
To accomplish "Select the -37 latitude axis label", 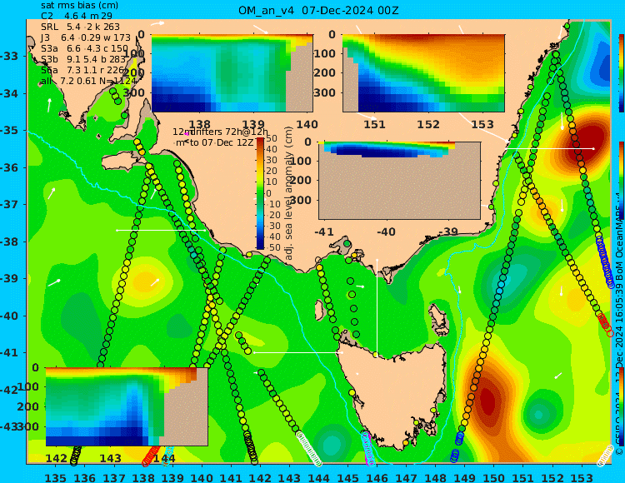I will 8,204.
